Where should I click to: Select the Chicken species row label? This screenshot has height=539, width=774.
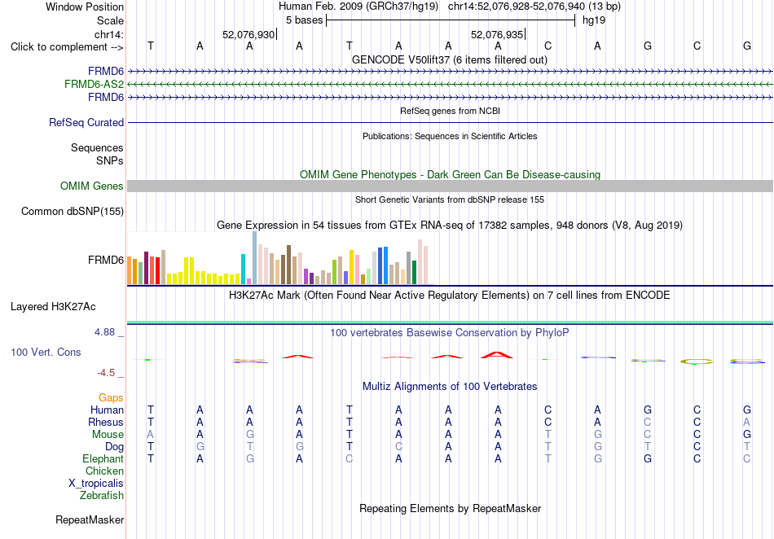click(x=104, y=471)
